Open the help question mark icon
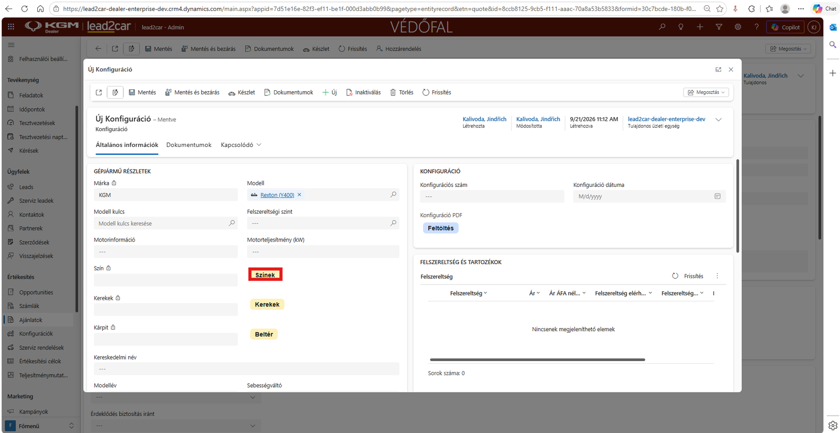 [x=757, y=27]
